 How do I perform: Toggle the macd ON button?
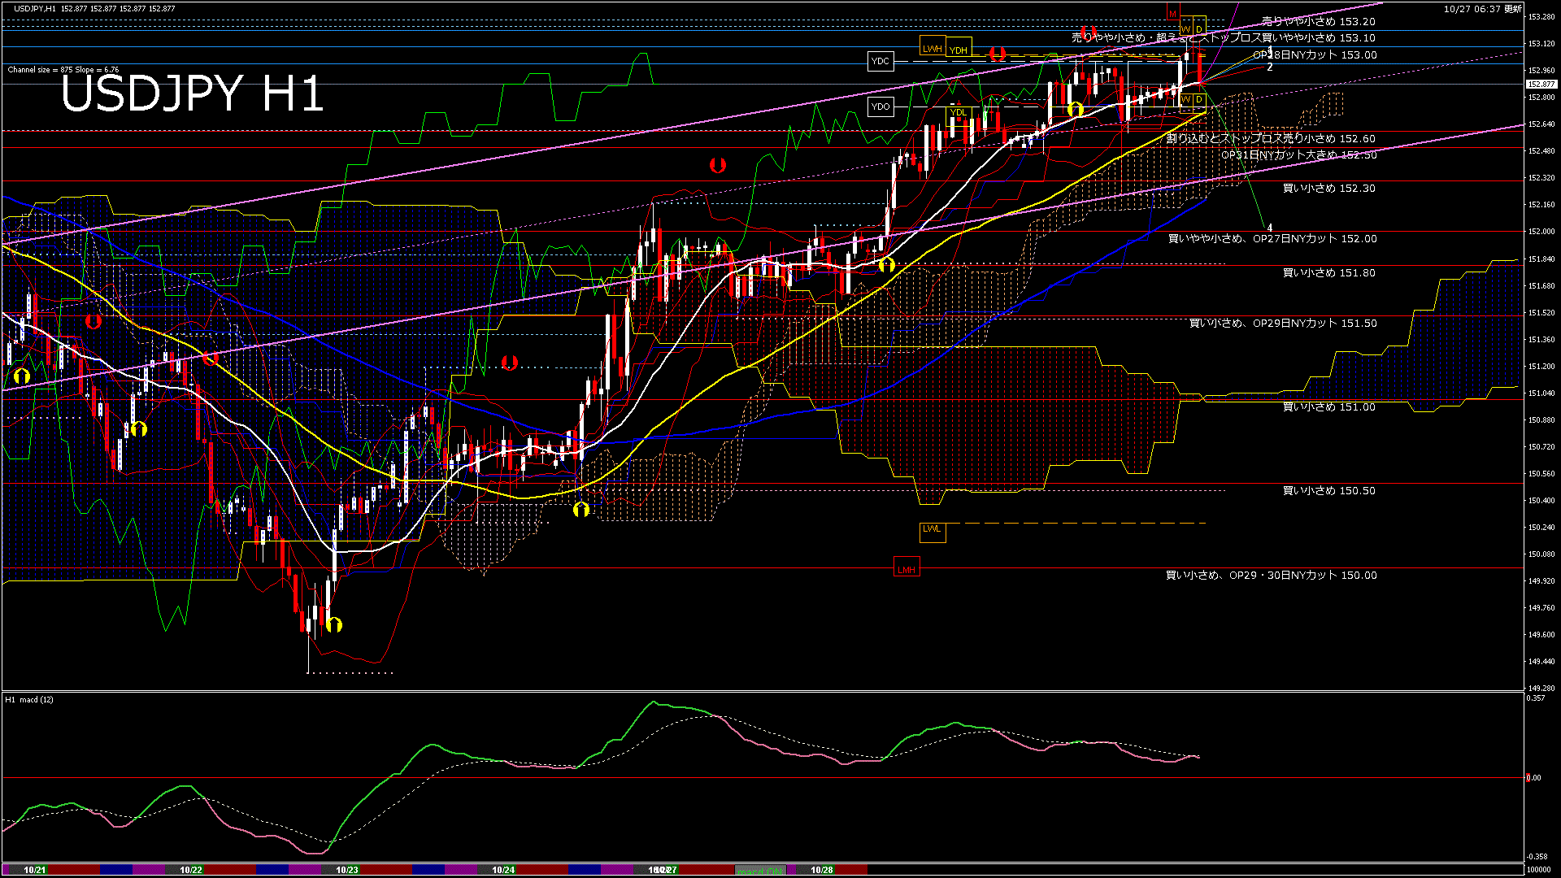point(760,870)
